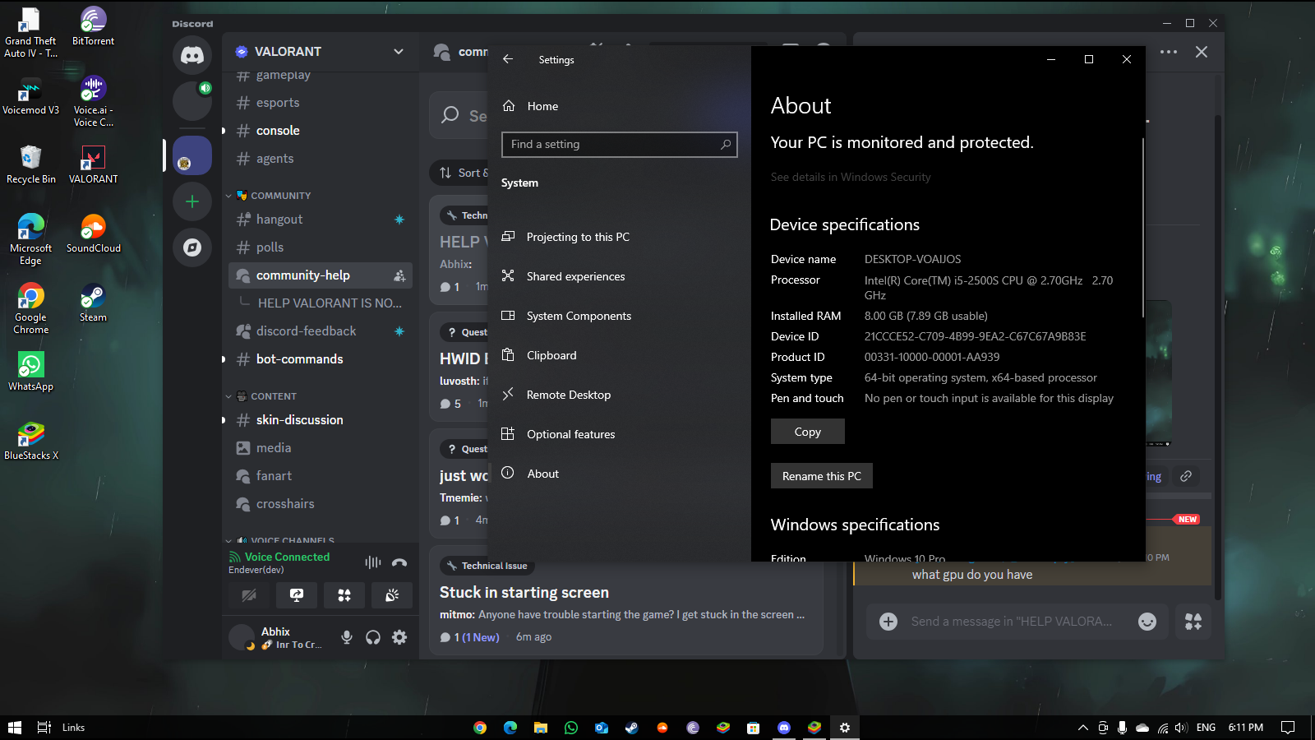Open Discord user settings gear

(x=399, y=637)
